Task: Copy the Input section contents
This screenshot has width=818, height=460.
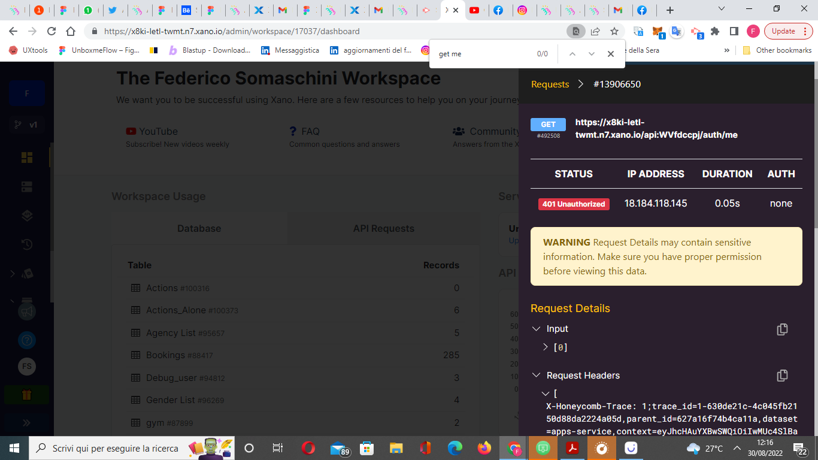Action: pyautogui.click(x=782, y=329)
